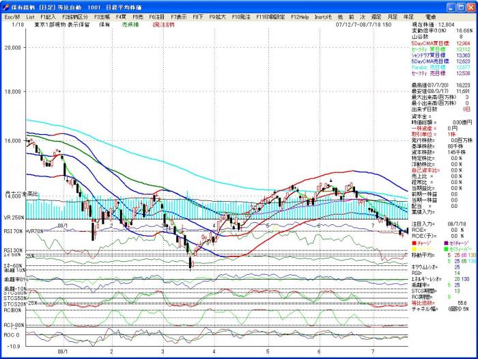The height and width of the screenshot is (359, 478).
Task: Click the Insertメモ memo item
Action: pyautogui.click(x=323, y=17)
